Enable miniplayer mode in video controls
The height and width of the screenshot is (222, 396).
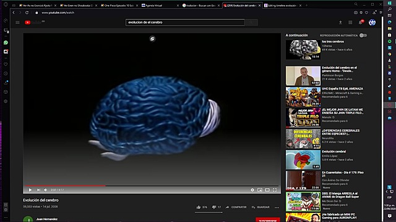[260, 190]
